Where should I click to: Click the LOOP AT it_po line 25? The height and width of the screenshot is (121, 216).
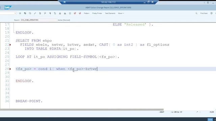click(x=67, y=57)
